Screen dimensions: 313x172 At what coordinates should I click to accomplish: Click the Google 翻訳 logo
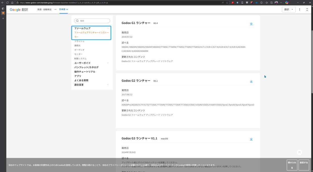(x=19, y=10)
